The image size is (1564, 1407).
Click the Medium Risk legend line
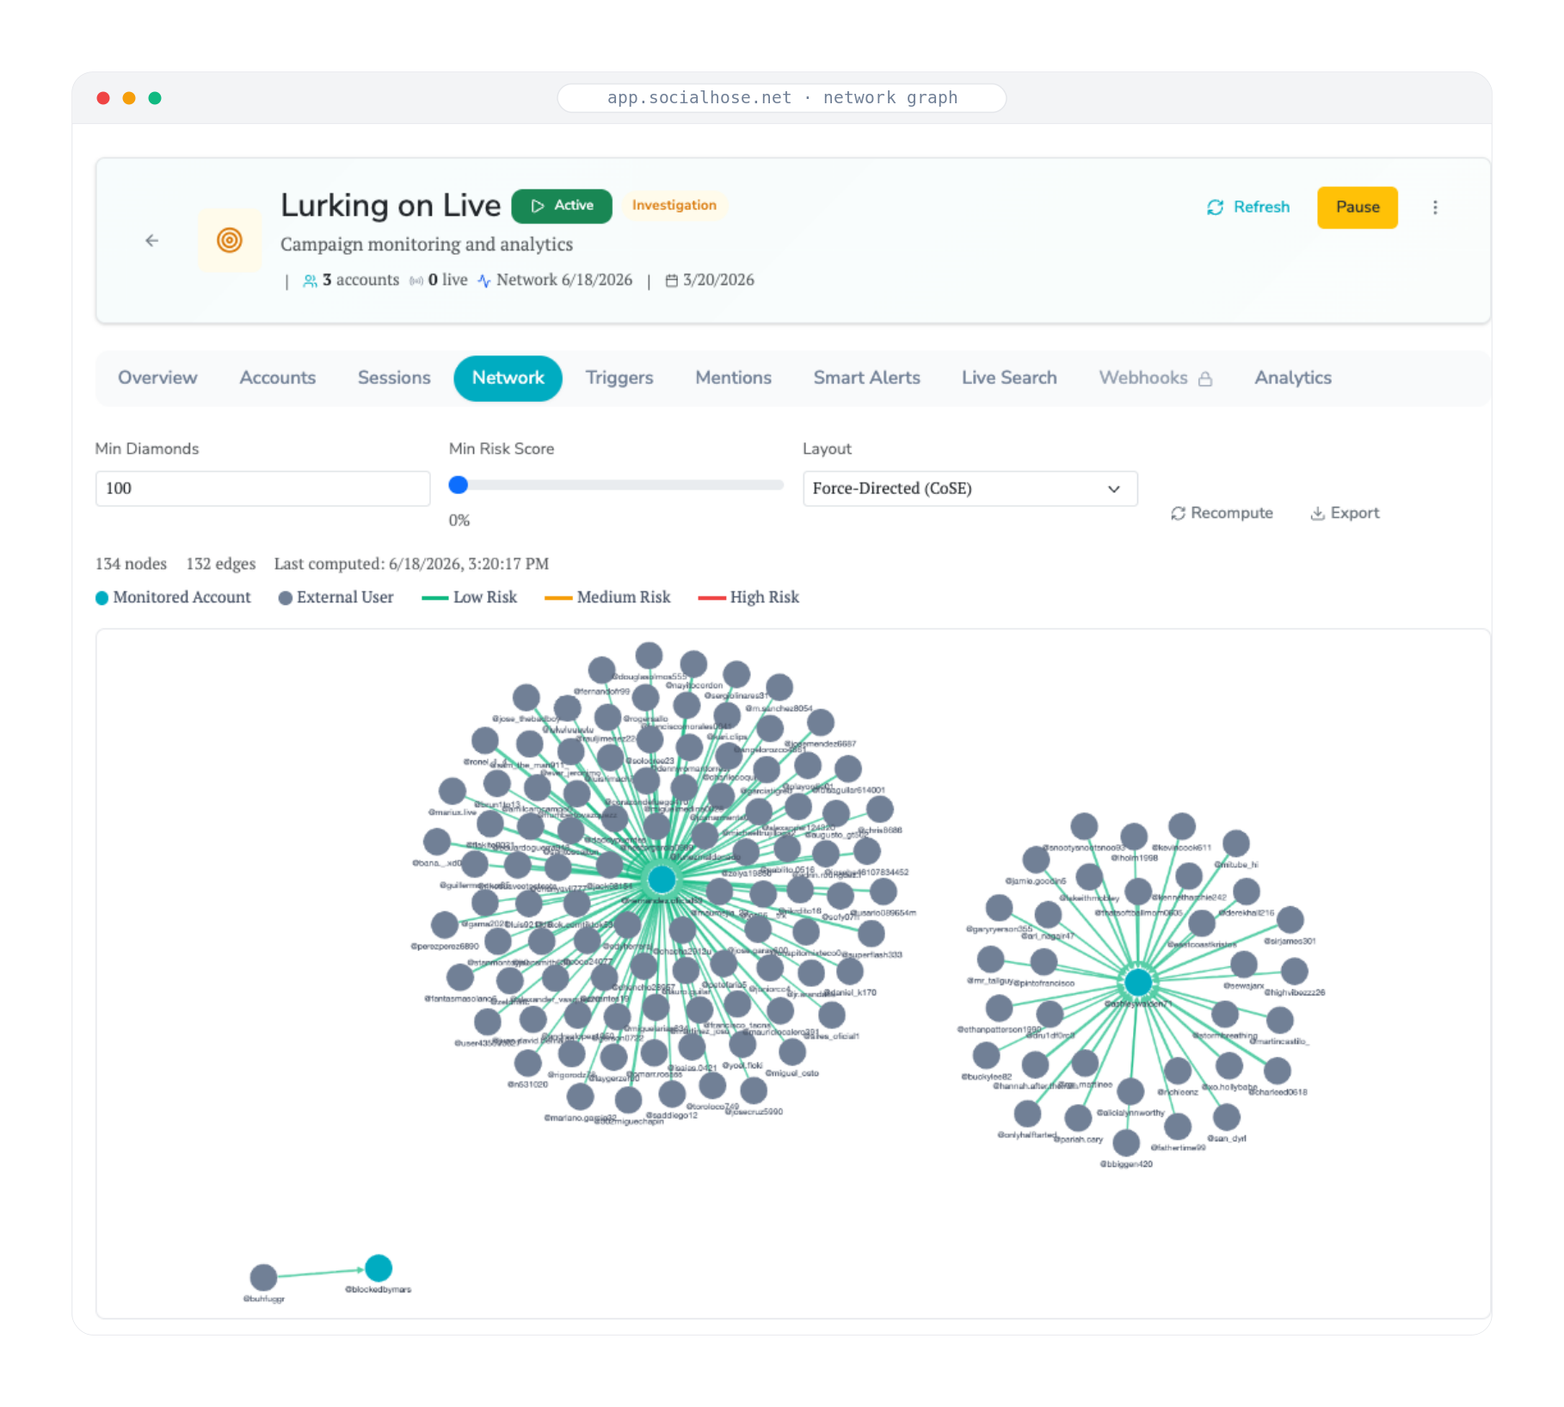557,598
